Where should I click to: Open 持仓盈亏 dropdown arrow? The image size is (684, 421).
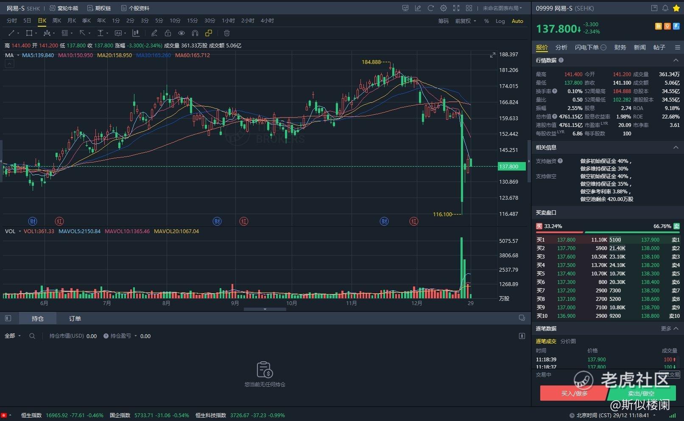click(136, 336)
